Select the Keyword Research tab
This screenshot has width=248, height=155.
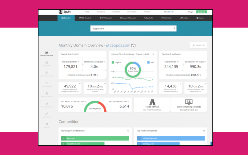(x=128, y=18)
